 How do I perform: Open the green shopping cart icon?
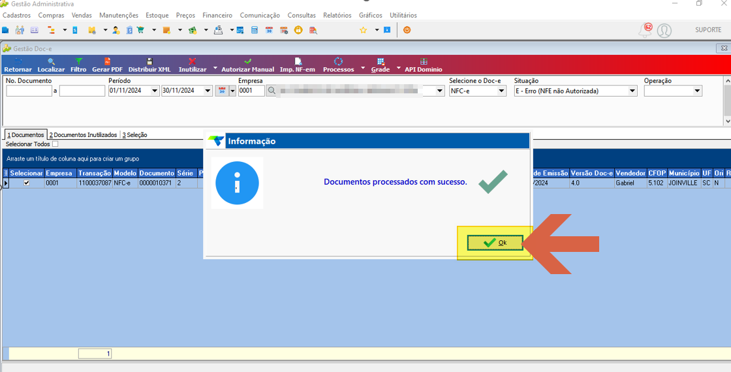[x=140, y=30]
